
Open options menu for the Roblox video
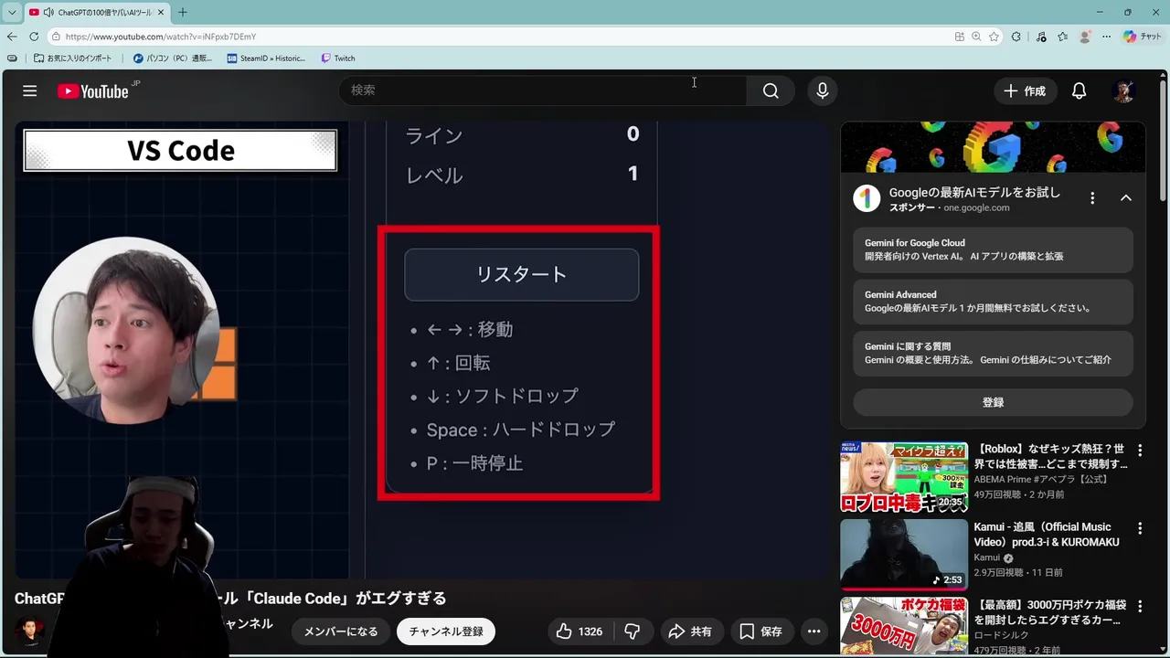tap(1140, 451)
